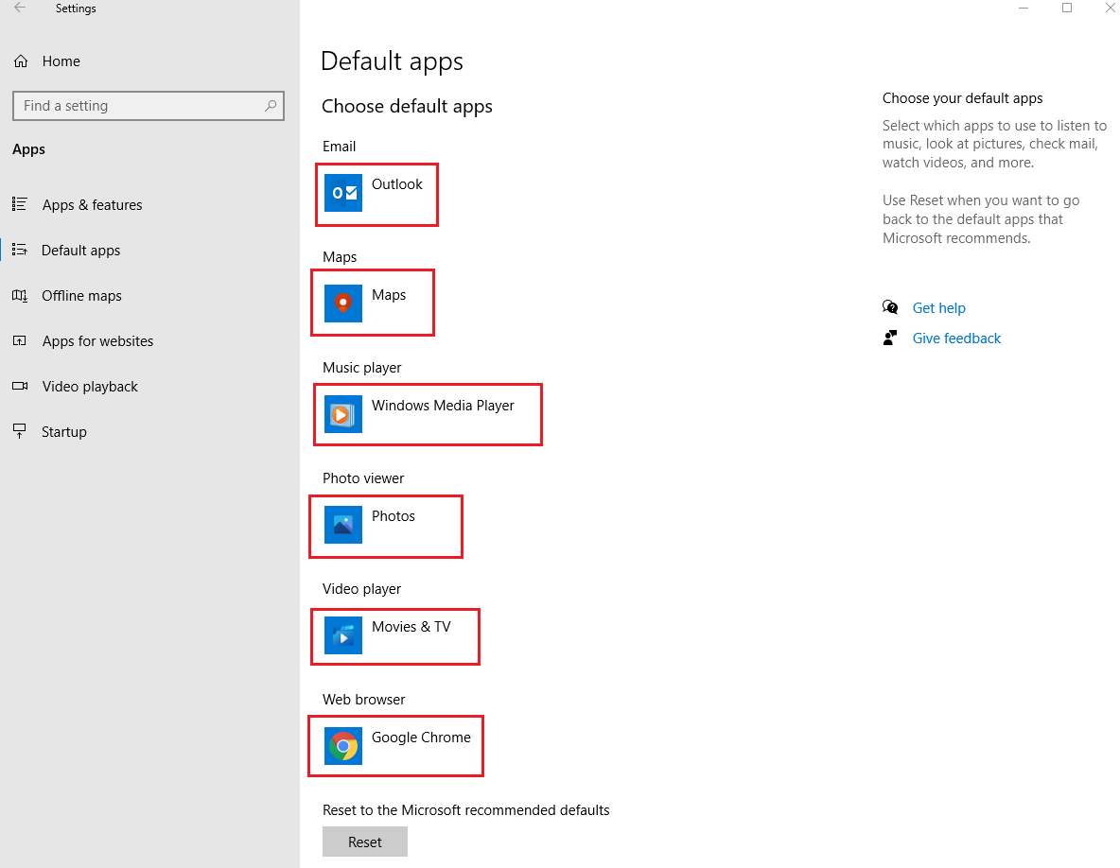The height and width of the screenshot is (868, 1120).
Task: Click the Movies & TV icon
Action: tap(342, 635)
